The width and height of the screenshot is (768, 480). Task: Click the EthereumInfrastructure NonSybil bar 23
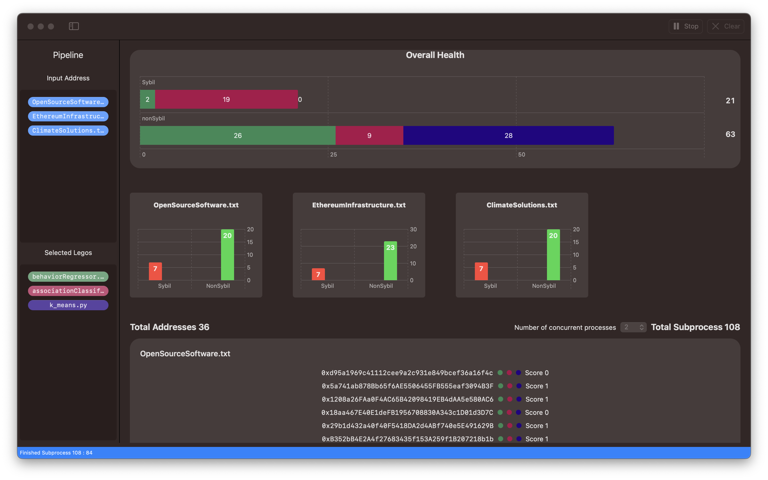(390, 261)
